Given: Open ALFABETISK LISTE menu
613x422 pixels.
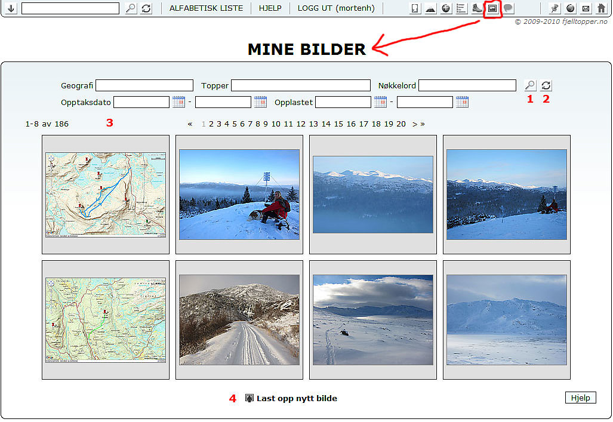Looking at the screenshot, I should (x=206, y=8).
